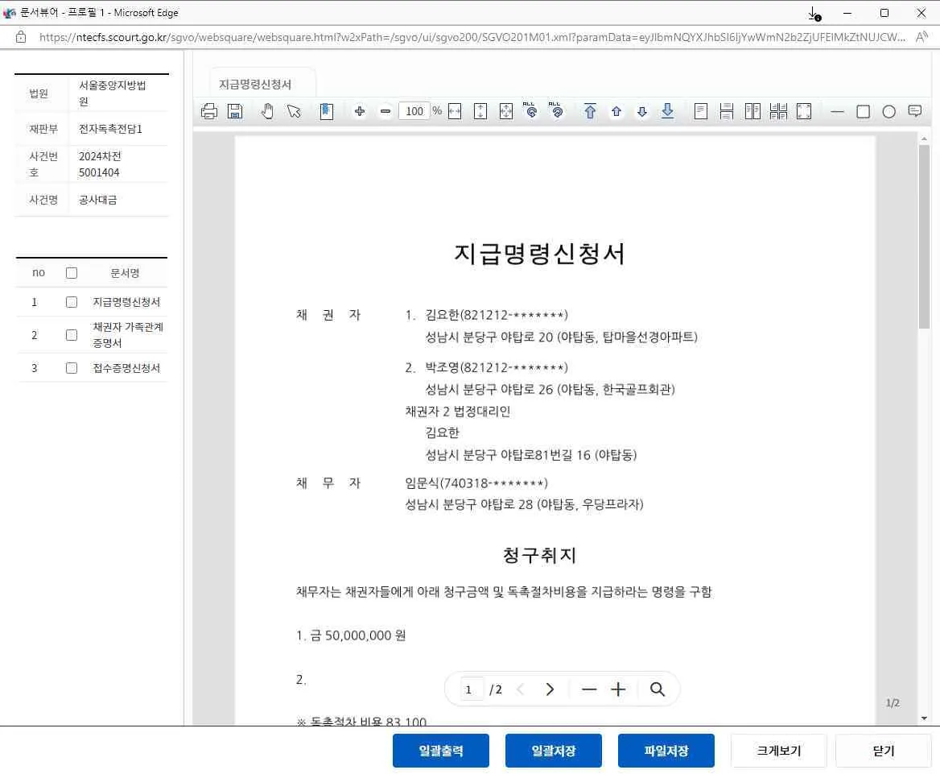Open 접수증명신청서 in document list
The width and height of the screenshot is (940, 774).
point(126,368)
